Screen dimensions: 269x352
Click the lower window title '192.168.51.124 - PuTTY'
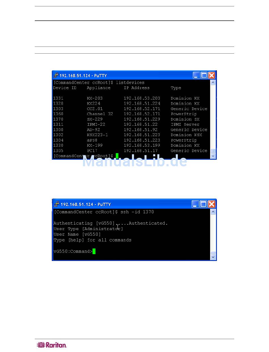[x=86, y=205]
